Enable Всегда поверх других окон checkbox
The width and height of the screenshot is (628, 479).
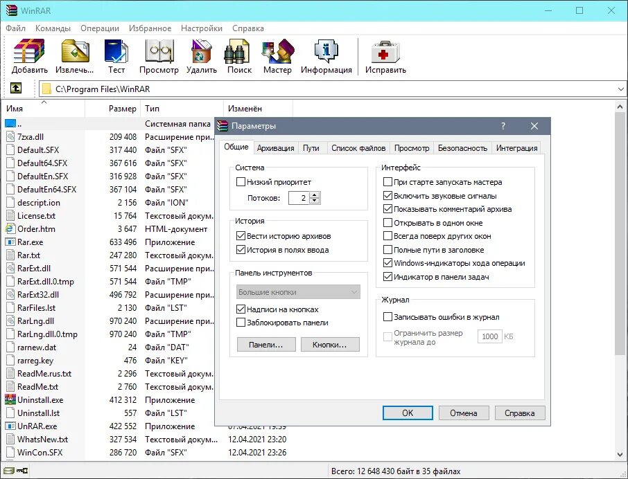click(387, 236)
